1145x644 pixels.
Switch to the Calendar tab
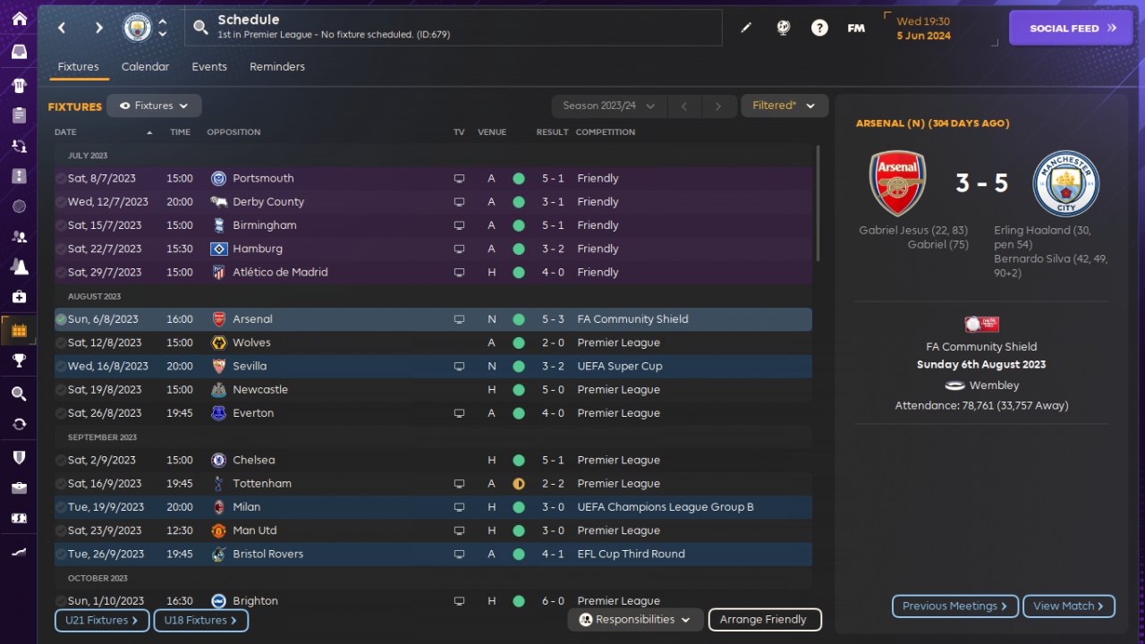click(145, 67)
